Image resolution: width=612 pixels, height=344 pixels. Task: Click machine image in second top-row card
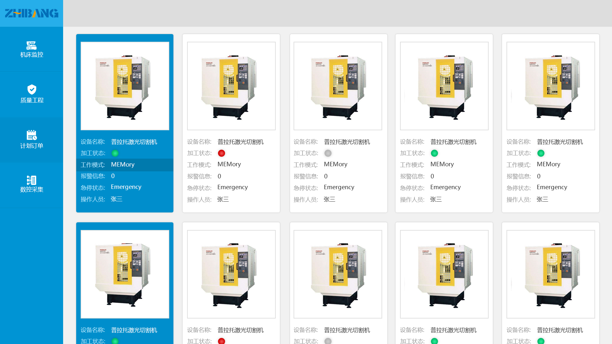click(231, 86)
